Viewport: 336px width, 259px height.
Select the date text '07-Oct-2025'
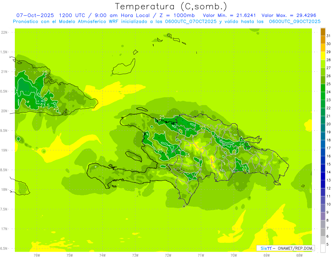coord(35,15)
